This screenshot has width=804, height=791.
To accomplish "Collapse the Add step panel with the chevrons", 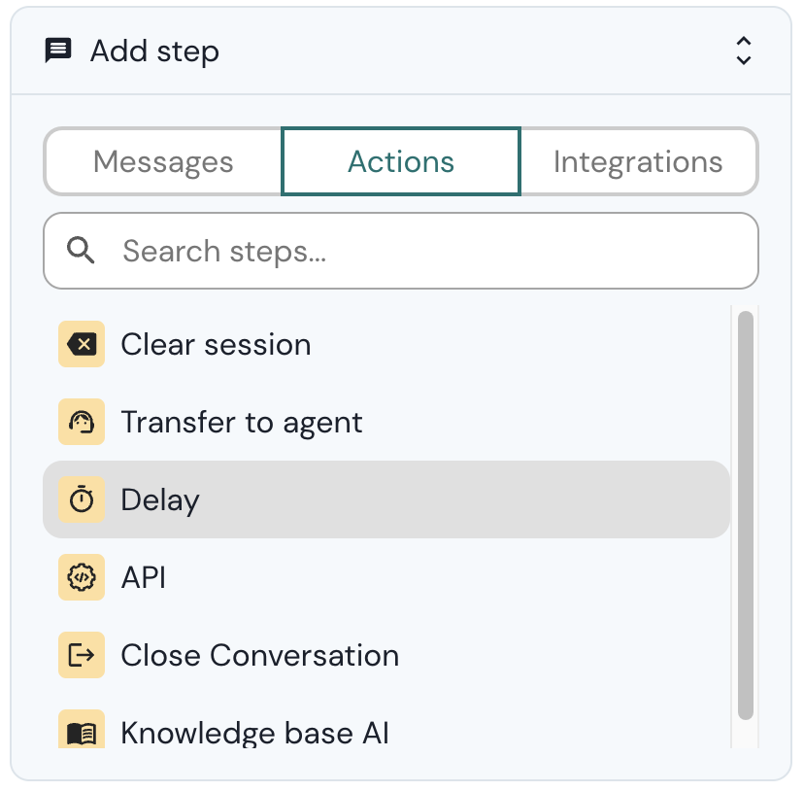I will click(744, 51).
